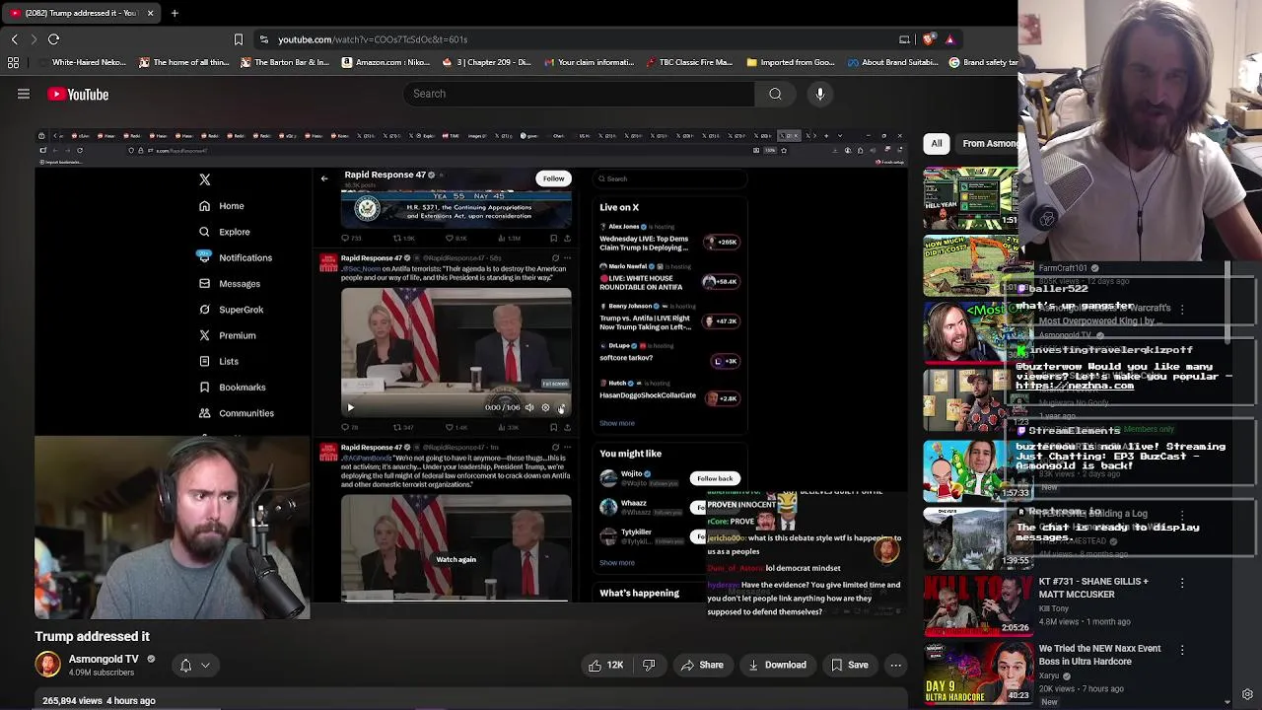Open more actions ellipsis under the video
The image size is (1262, 710).
895,665
